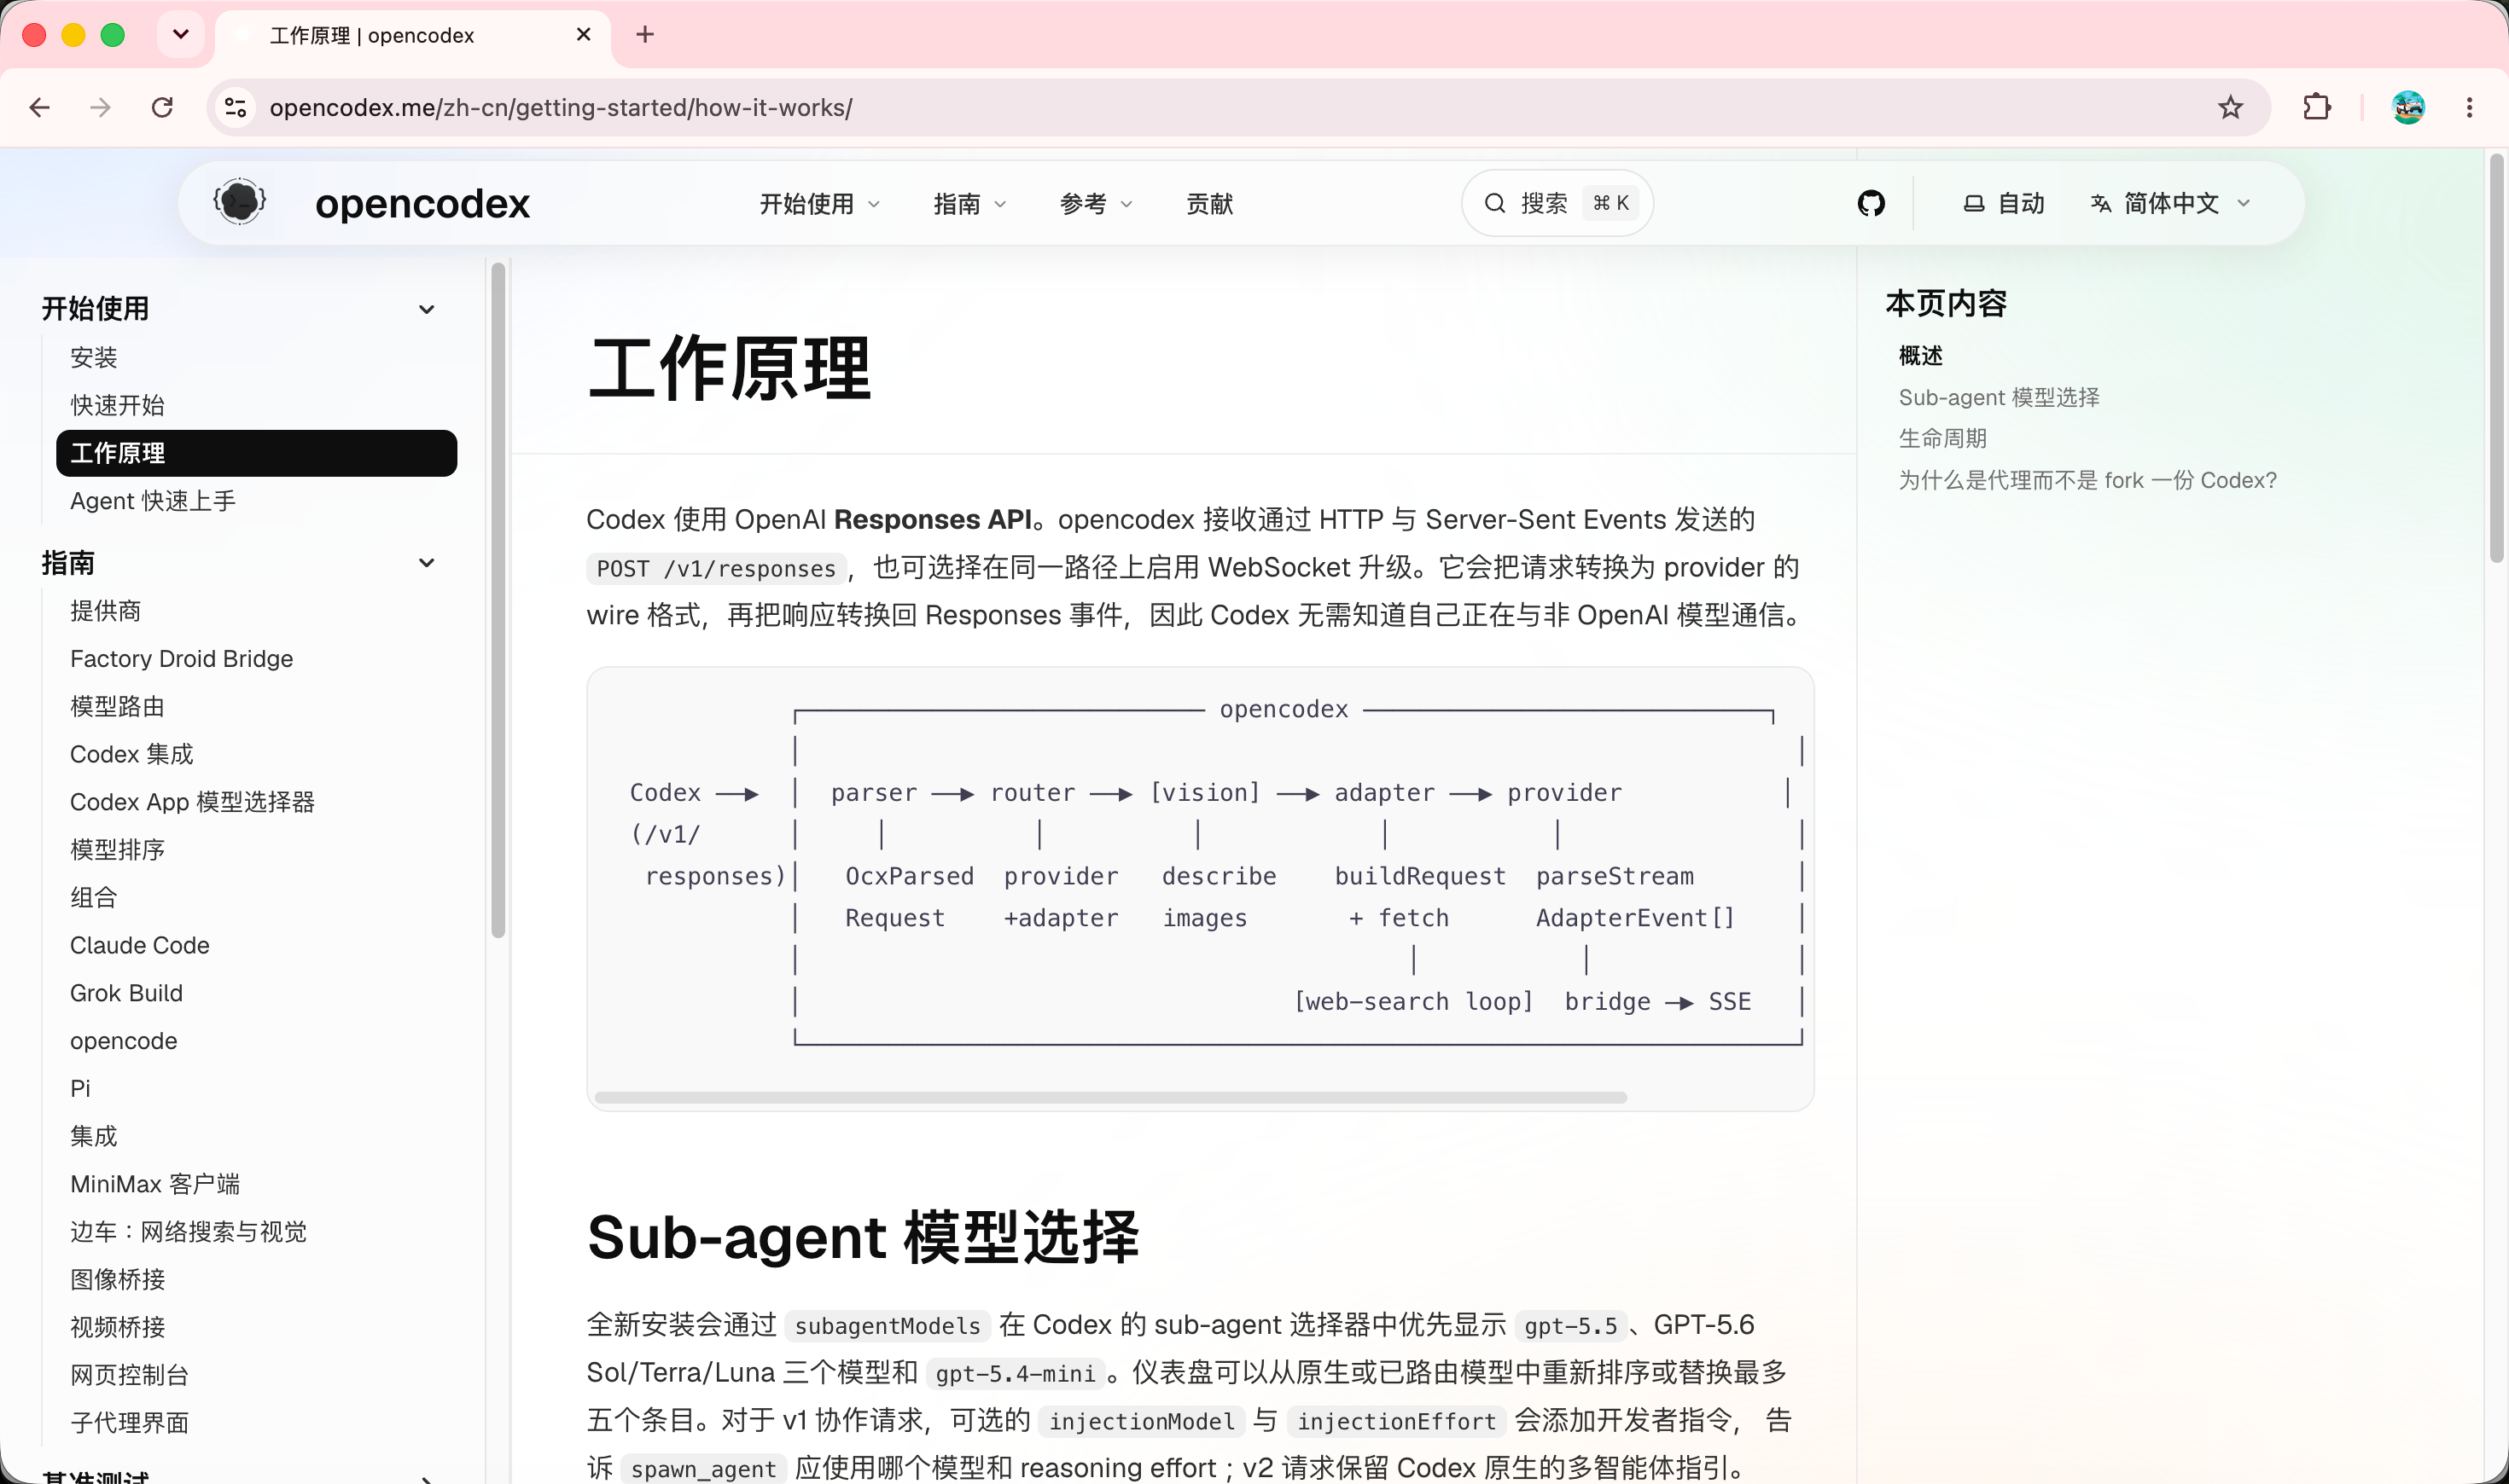The image size is (2509, 1484).
Task: Toggle the 自动 theme switcher
Action: [x=2003, y=203]
